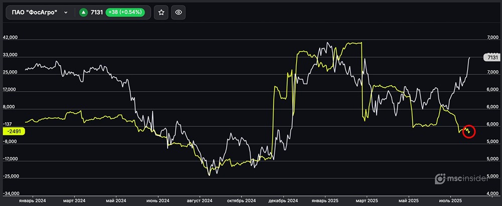Add ФосАгро to favorites with star icon
Image resolution: width=502 pixels, height=206 pixels.
click(161, 13)
